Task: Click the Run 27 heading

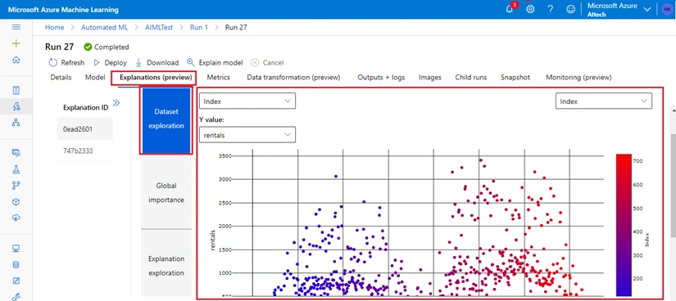Action: pos(60,47)
